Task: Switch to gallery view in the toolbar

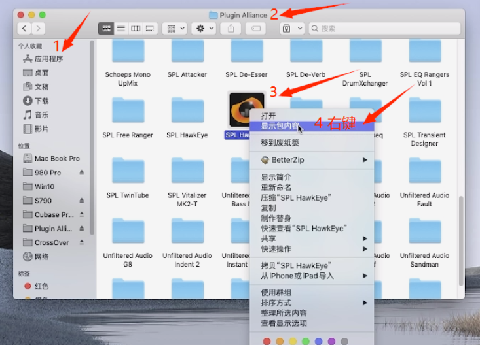Action: pyautogui.click(x=150, y=28)
